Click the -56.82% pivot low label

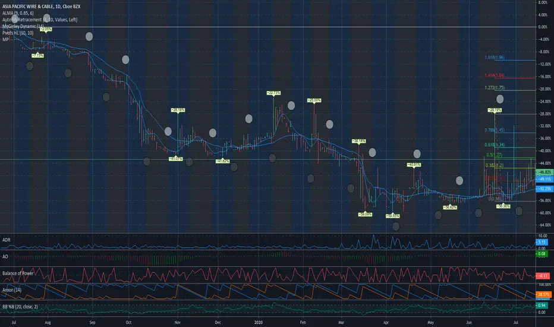tap(450, 207)
